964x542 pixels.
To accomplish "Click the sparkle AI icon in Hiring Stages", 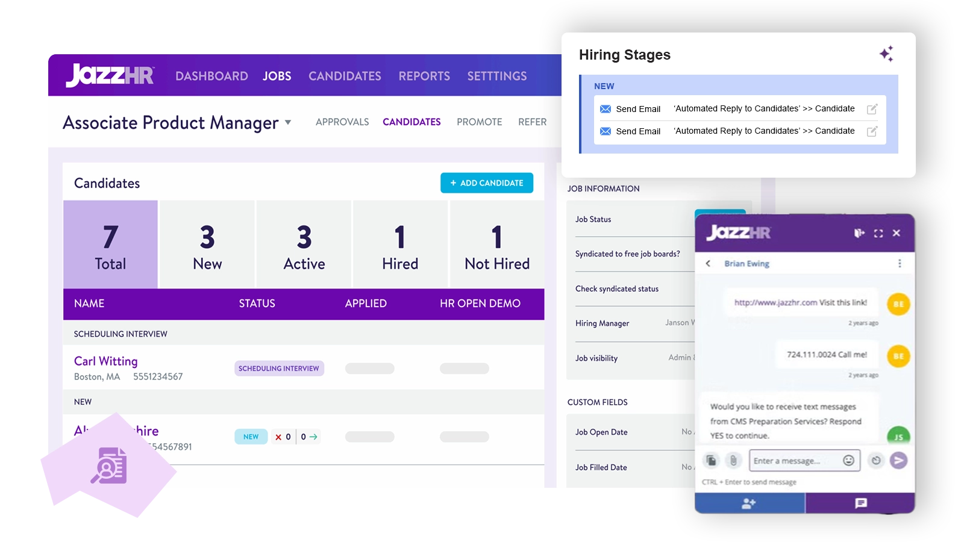I will 886,54.
